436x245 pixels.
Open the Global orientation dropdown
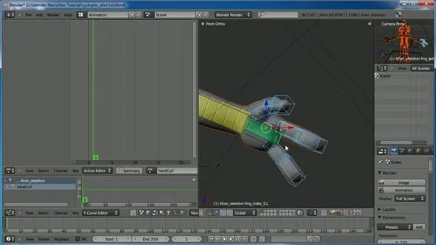click(x=245, y=213)
